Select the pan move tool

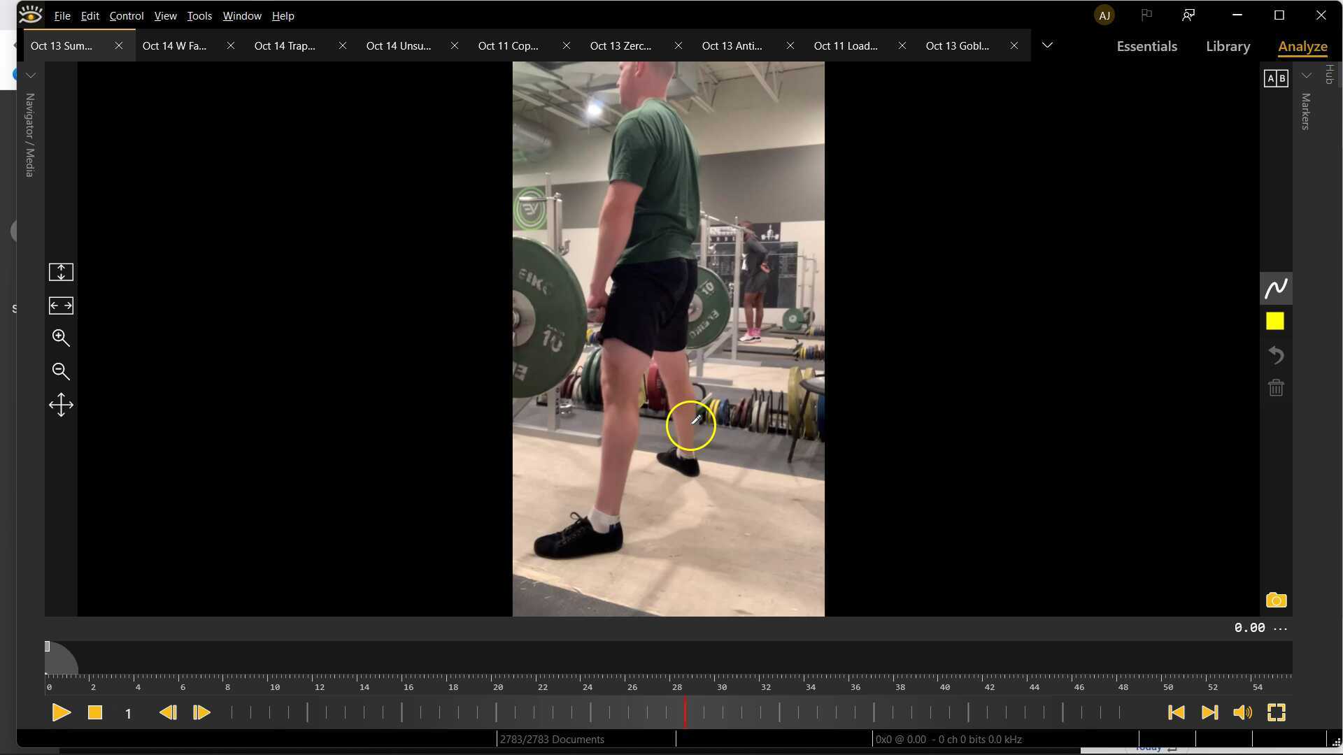pyautogui.click(x=61, y=404)
